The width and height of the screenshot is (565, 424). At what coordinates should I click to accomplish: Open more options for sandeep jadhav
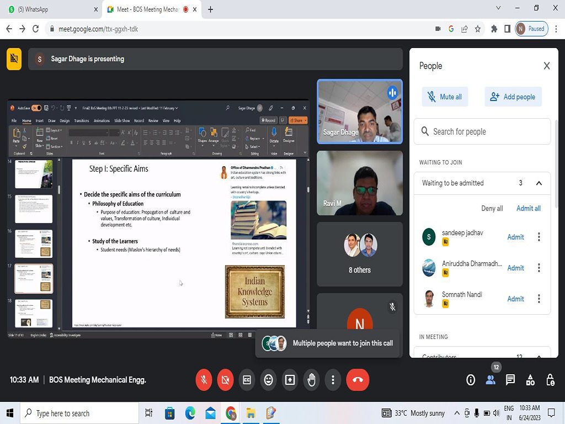point(539,237)
